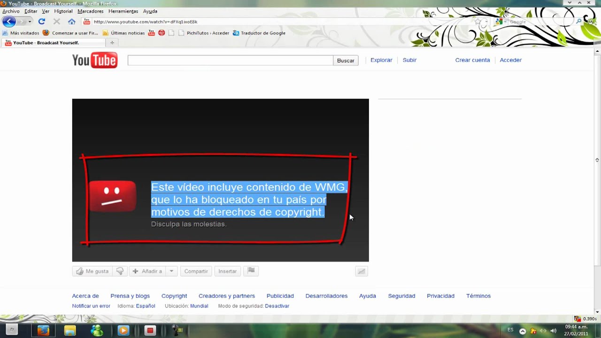
Task: Click Seguridad footer link
Action: click(401, 296)
